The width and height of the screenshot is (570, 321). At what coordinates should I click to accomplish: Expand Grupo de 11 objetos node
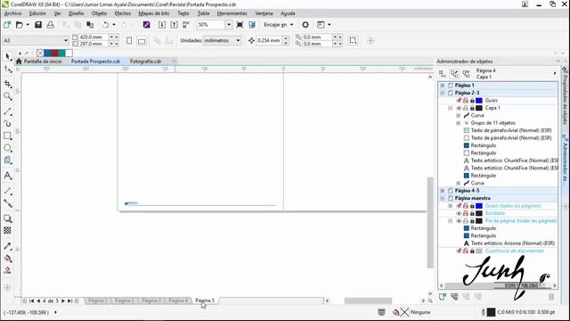(x=459, y=123)
